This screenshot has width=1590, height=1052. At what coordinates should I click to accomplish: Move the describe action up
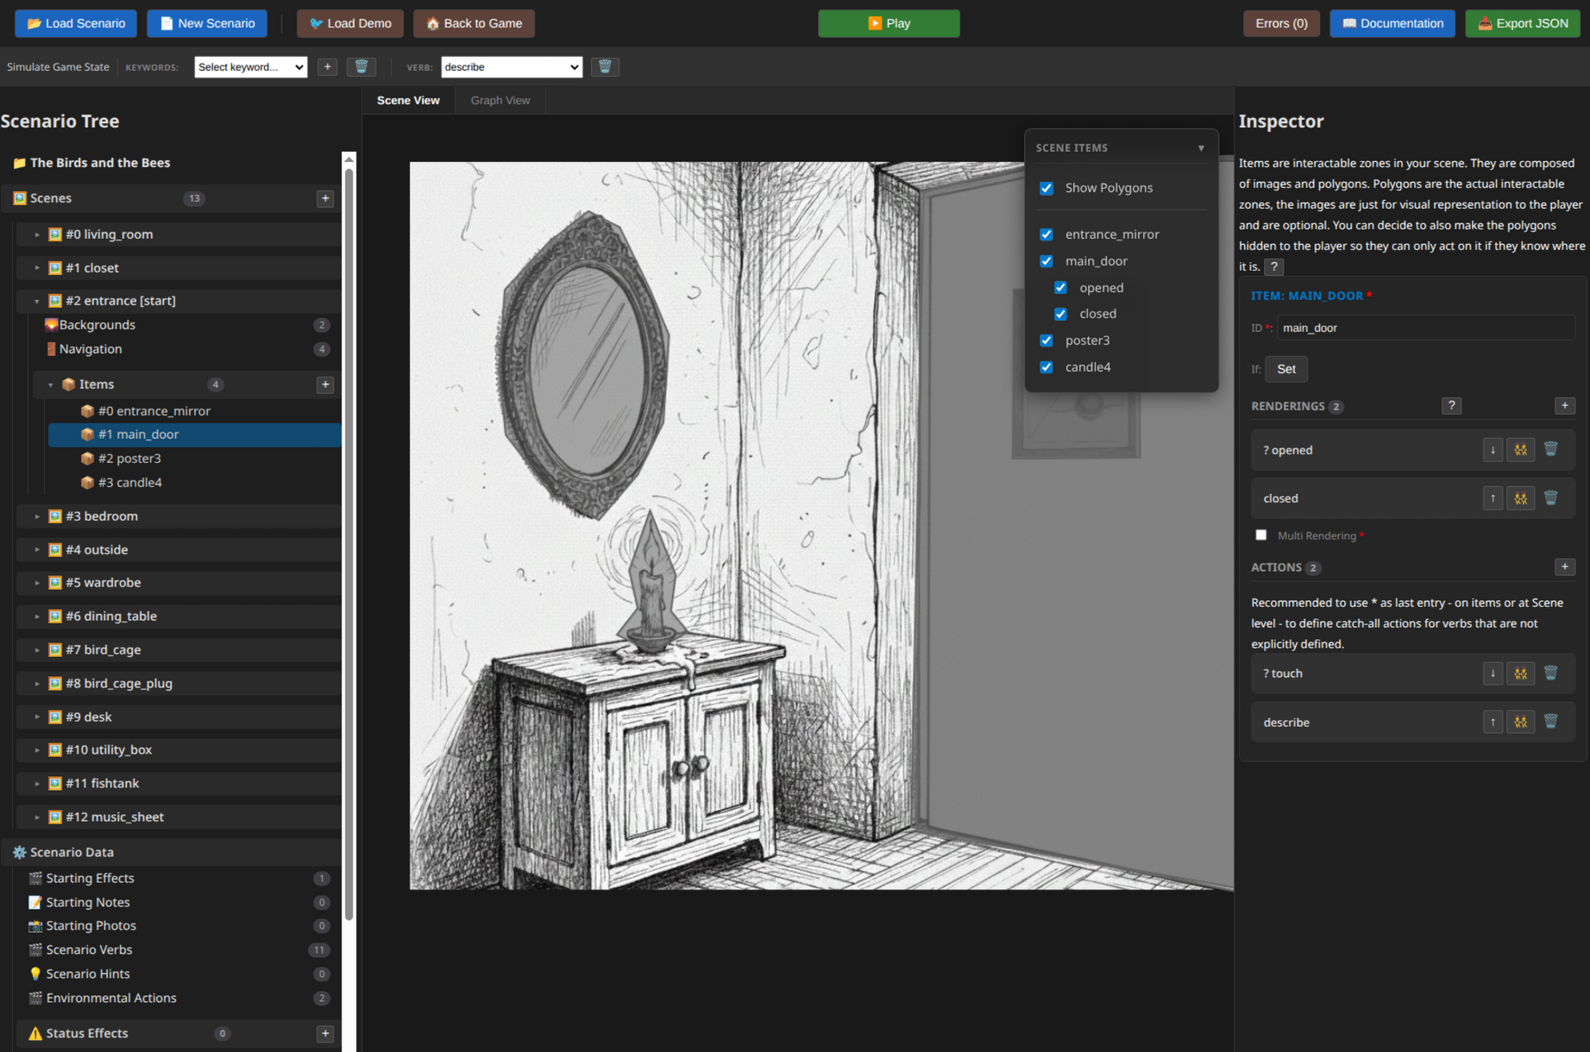point(1493,722)
